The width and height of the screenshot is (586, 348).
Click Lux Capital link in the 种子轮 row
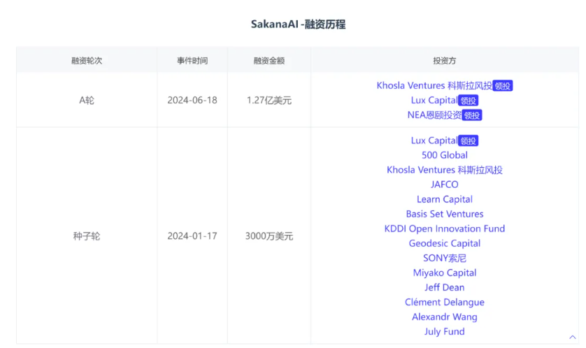click(x=434, y=140)
